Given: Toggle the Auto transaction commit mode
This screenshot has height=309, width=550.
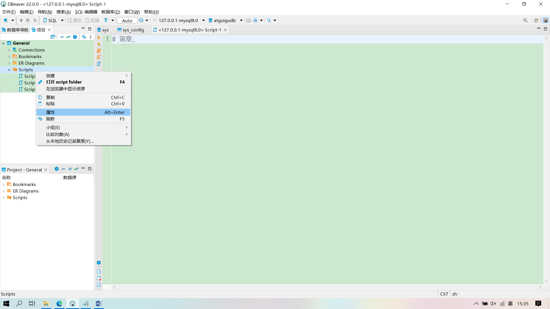Looking at the screenshot, I should click(127, 20).
